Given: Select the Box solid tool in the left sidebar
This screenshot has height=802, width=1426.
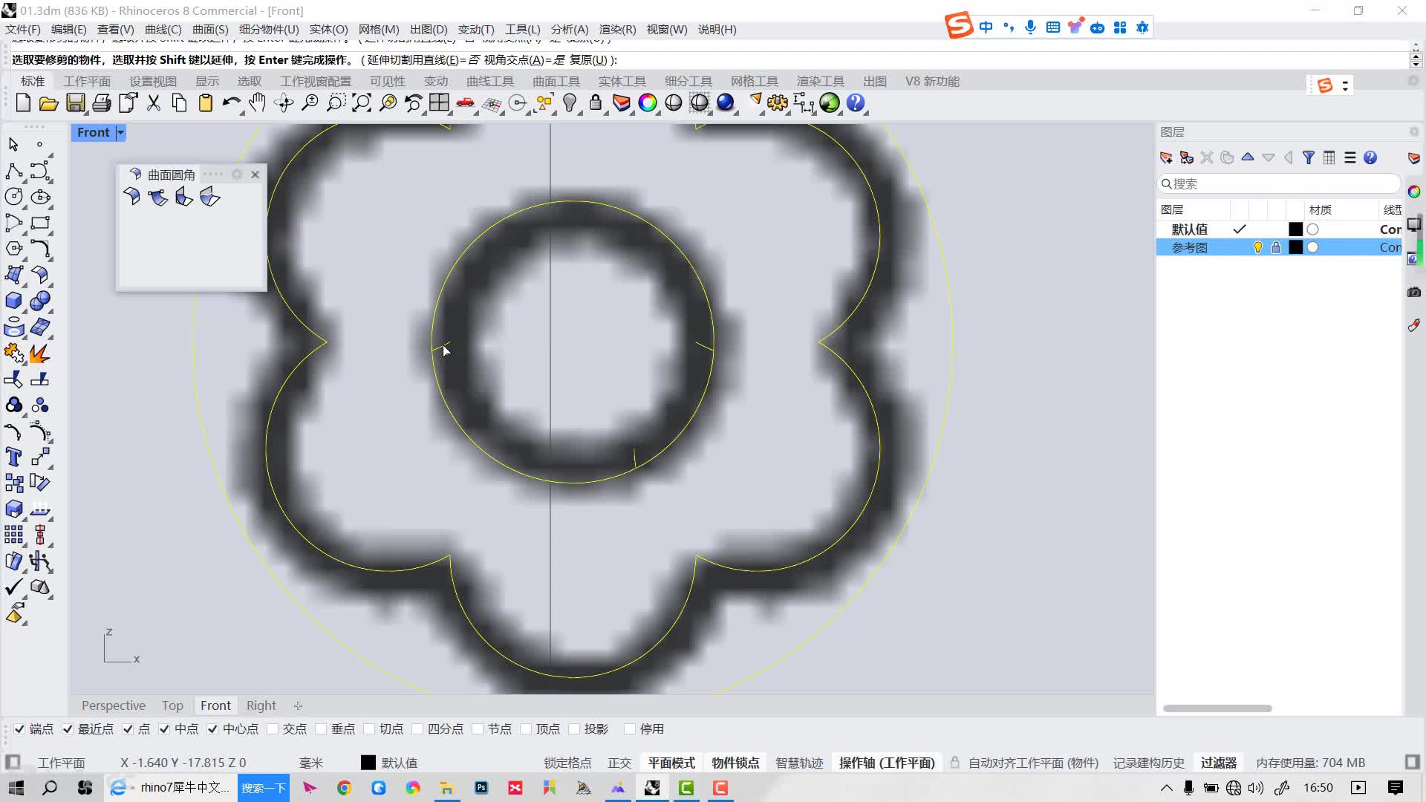Looking at the screenshot, I should [x=13, y=301].
